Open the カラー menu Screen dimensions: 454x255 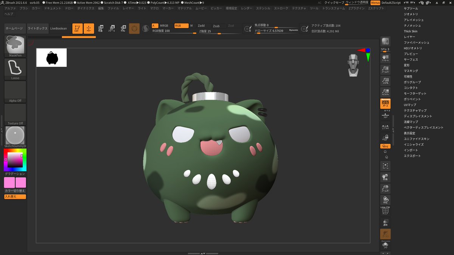coord(36,8)
